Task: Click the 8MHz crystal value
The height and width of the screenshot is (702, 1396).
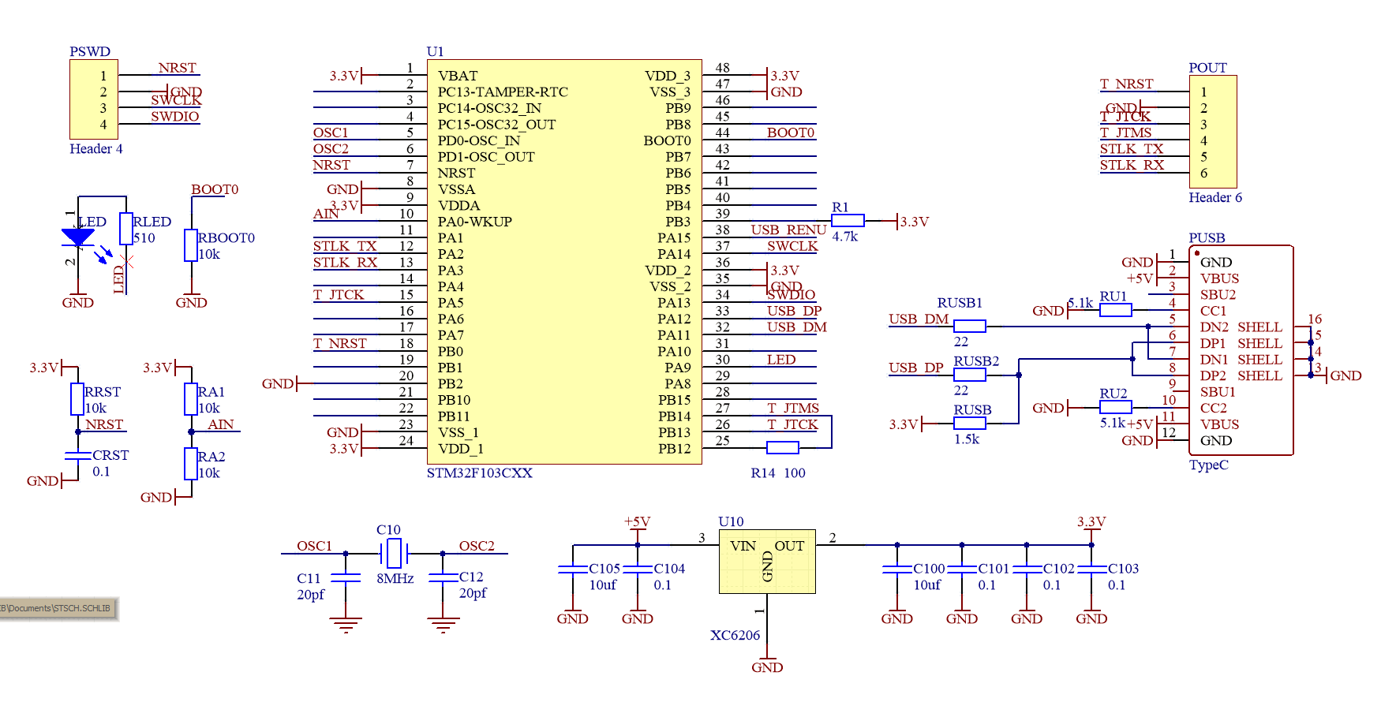Action: [x=395, y=578]
